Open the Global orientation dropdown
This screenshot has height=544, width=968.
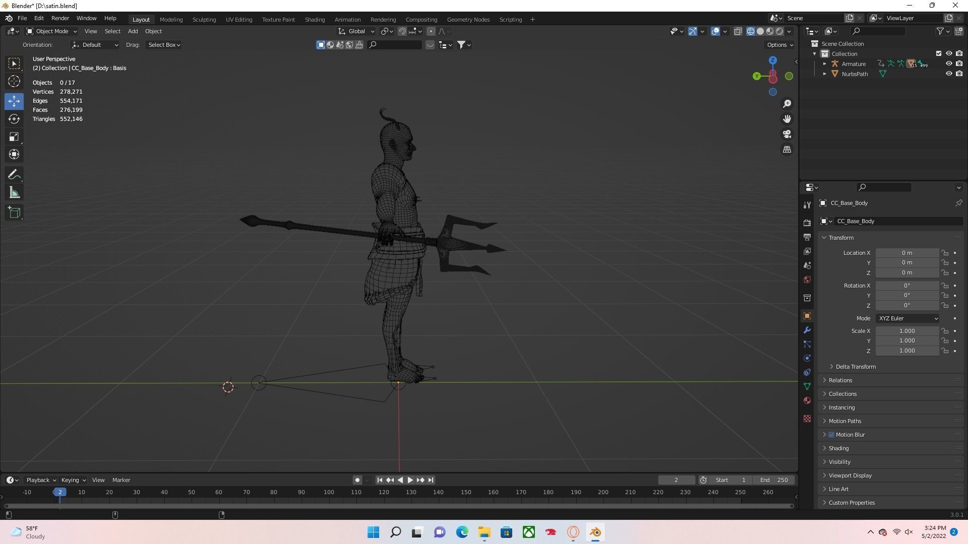(356, 31)
